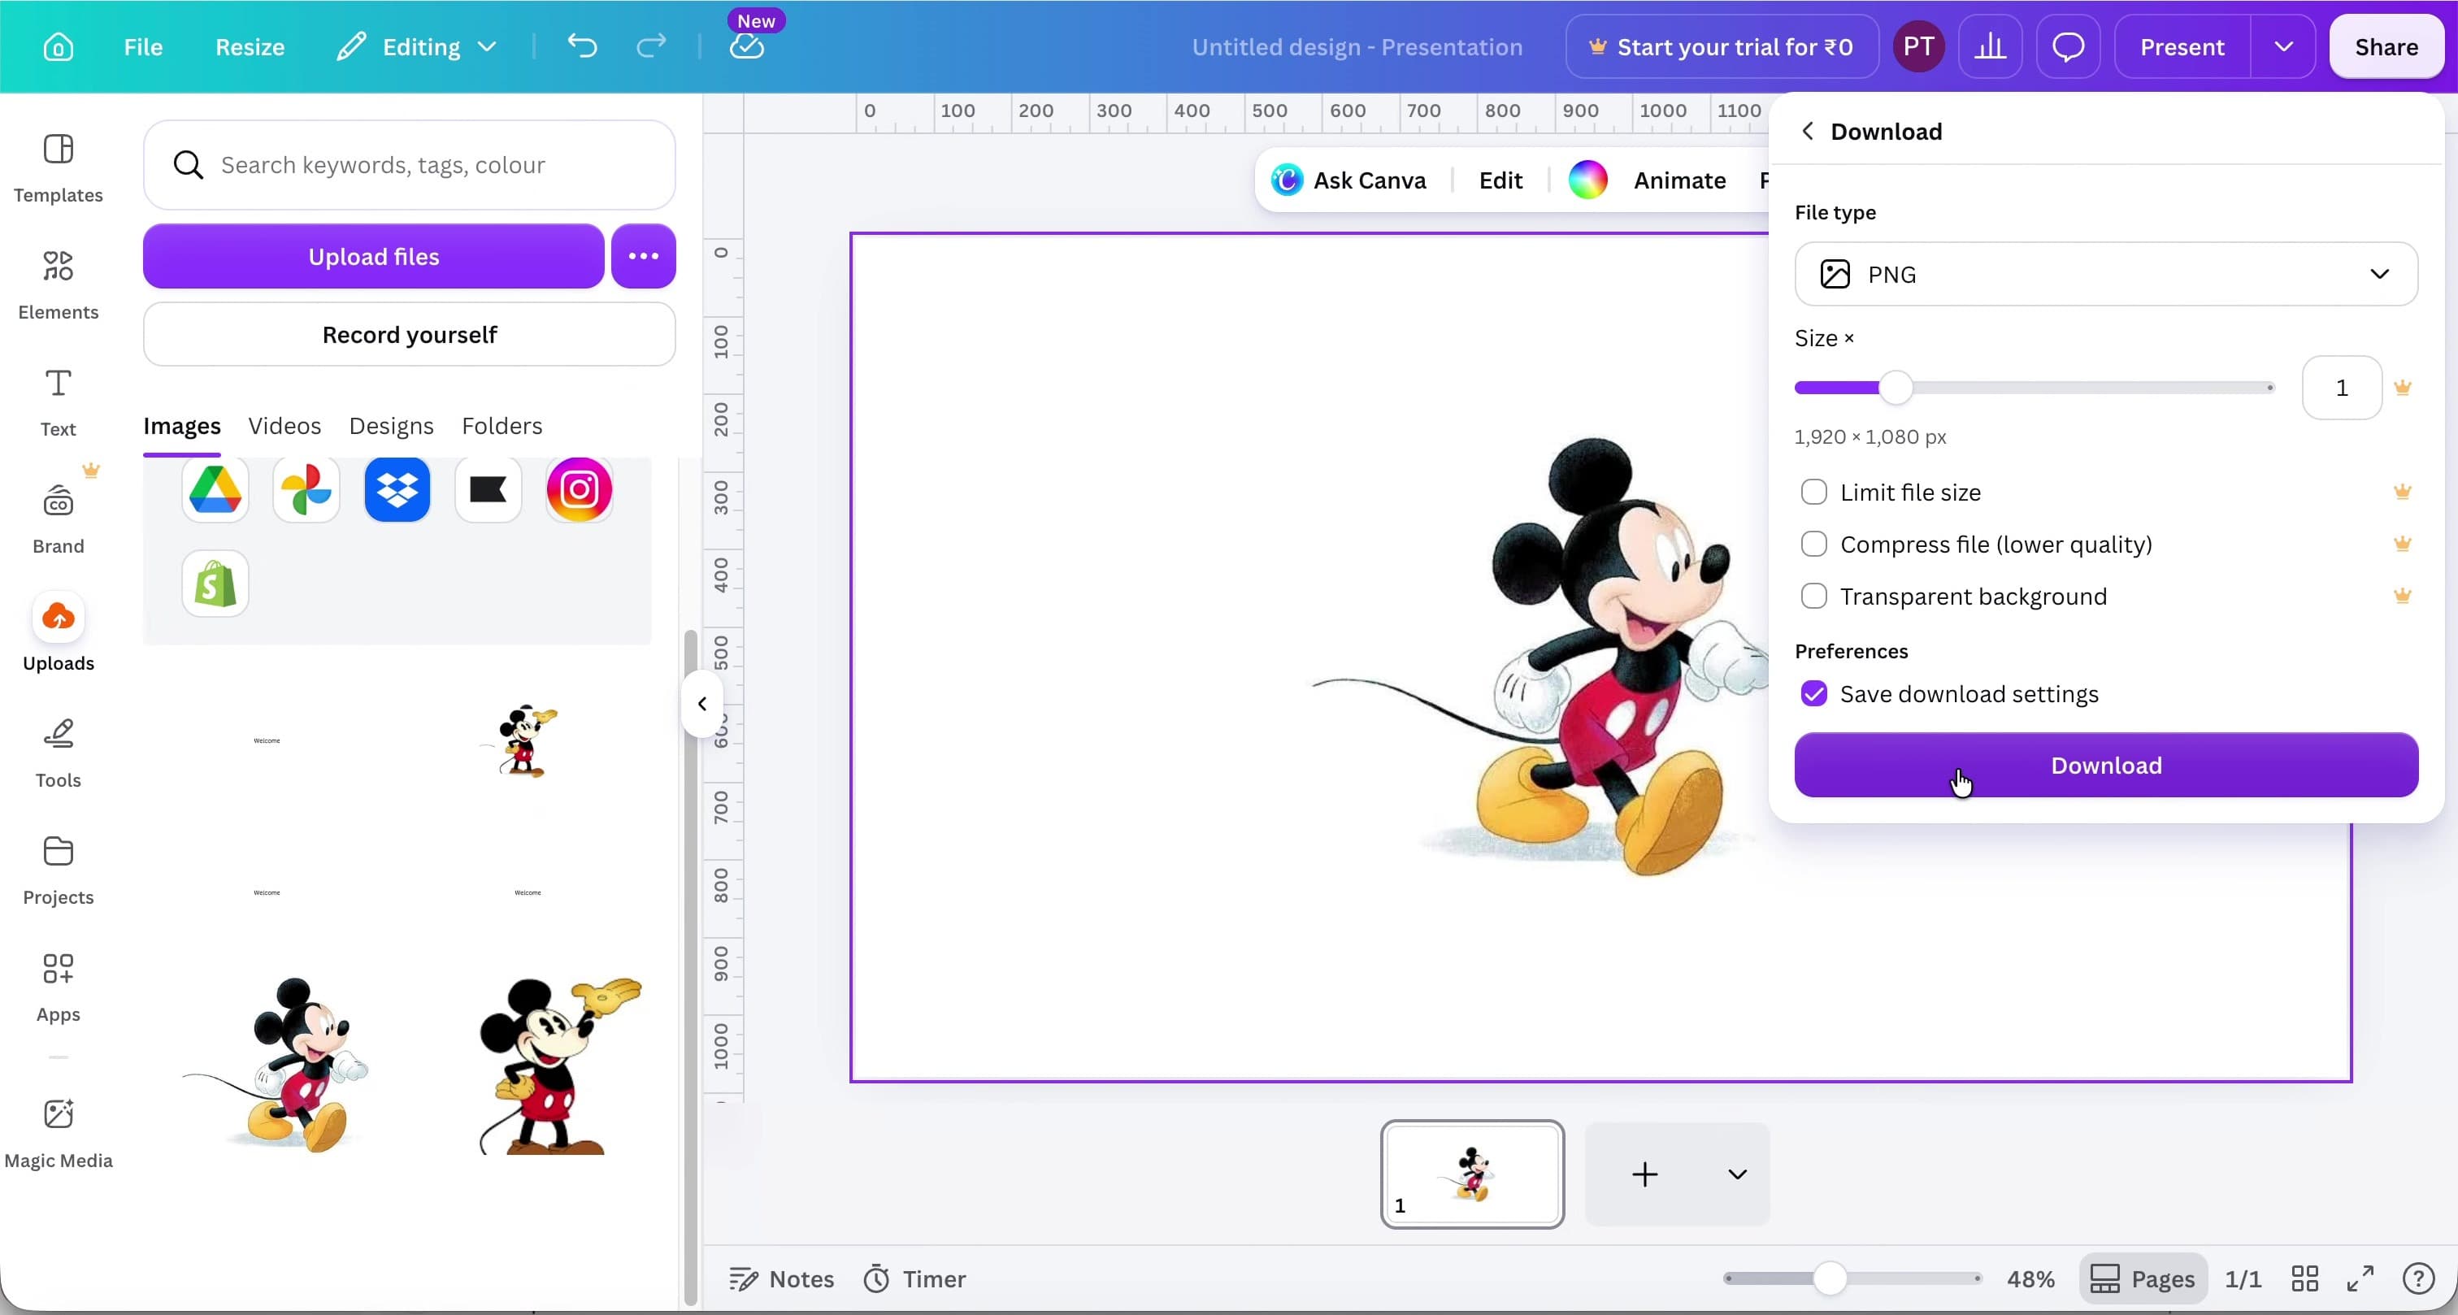This screenshot has width=2458, height=1315.
Task: Enable Compress file (lower quality) checkbox
Action: [x=1813, y=544]
